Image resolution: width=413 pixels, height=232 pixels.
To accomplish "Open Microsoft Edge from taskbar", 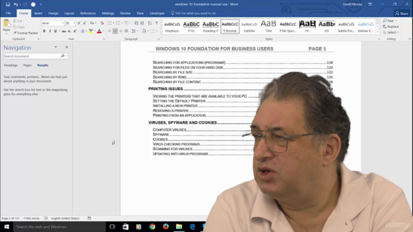I will (x=192, y=227).
